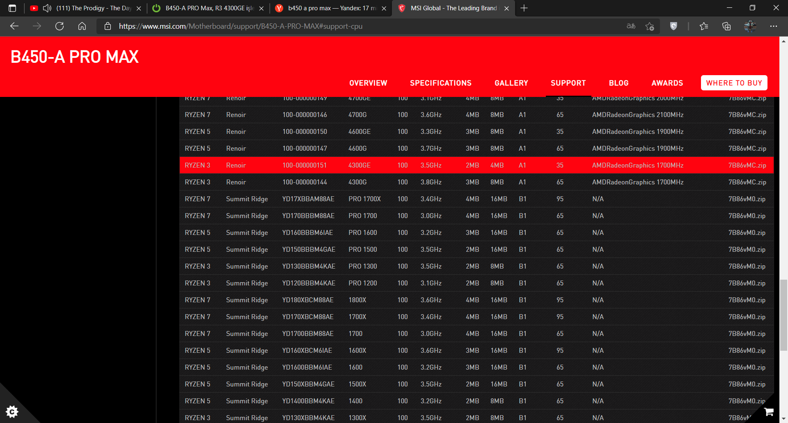Click the 4600G model cell
This screenshot has width=788, height=423.
tap(357, 149)
